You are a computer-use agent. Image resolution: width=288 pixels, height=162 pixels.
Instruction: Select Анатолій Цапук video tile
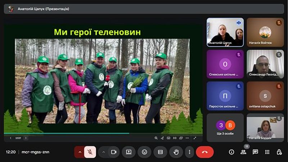click(225, 32)
